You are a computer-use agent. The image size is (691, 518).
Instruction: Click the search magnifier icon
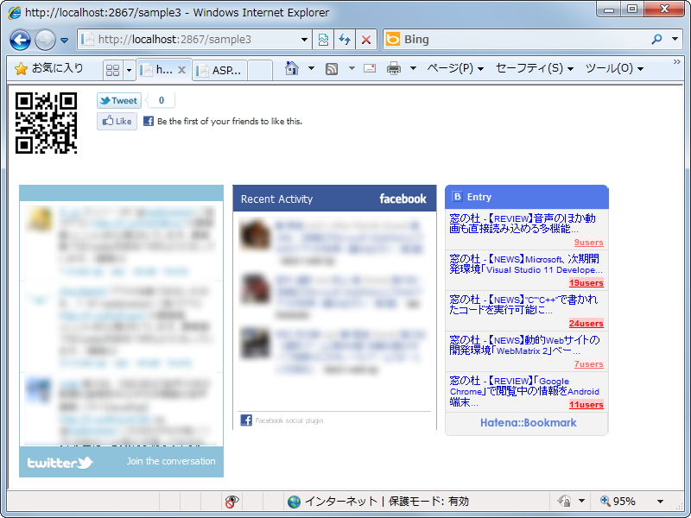coord(656,39)
